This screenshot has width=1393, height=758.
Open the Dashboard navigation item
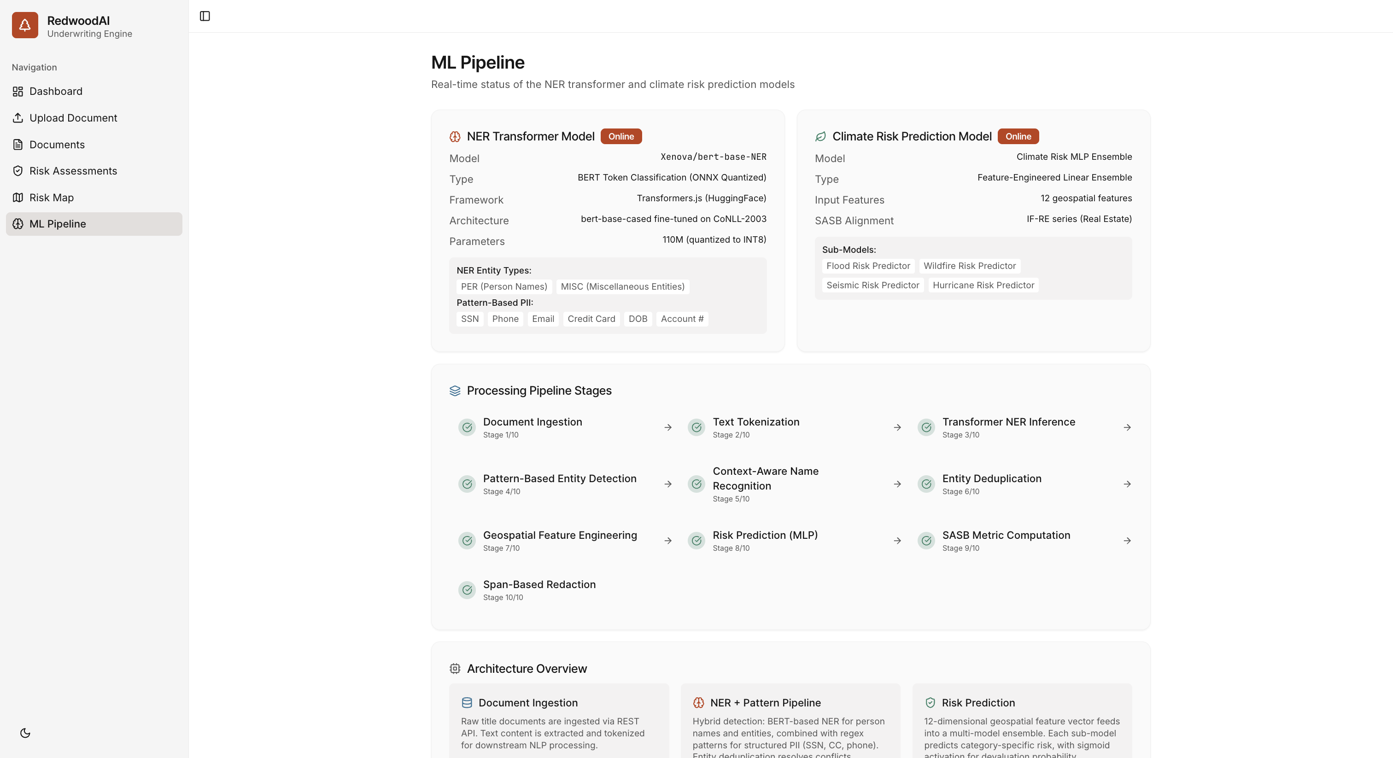56,91
